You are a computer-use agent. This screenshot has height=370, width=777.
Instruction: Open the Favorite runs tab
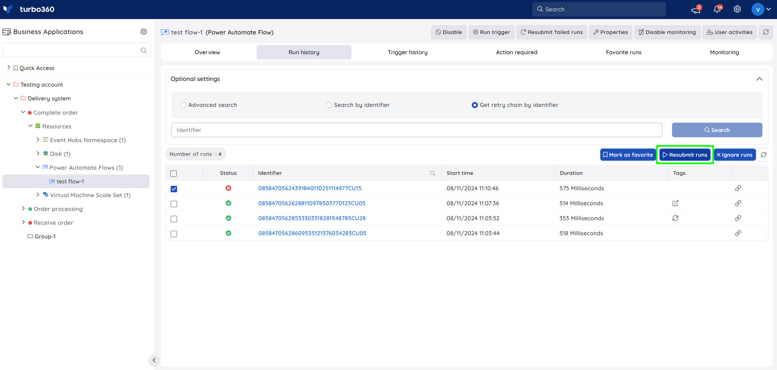pos(624,52)
